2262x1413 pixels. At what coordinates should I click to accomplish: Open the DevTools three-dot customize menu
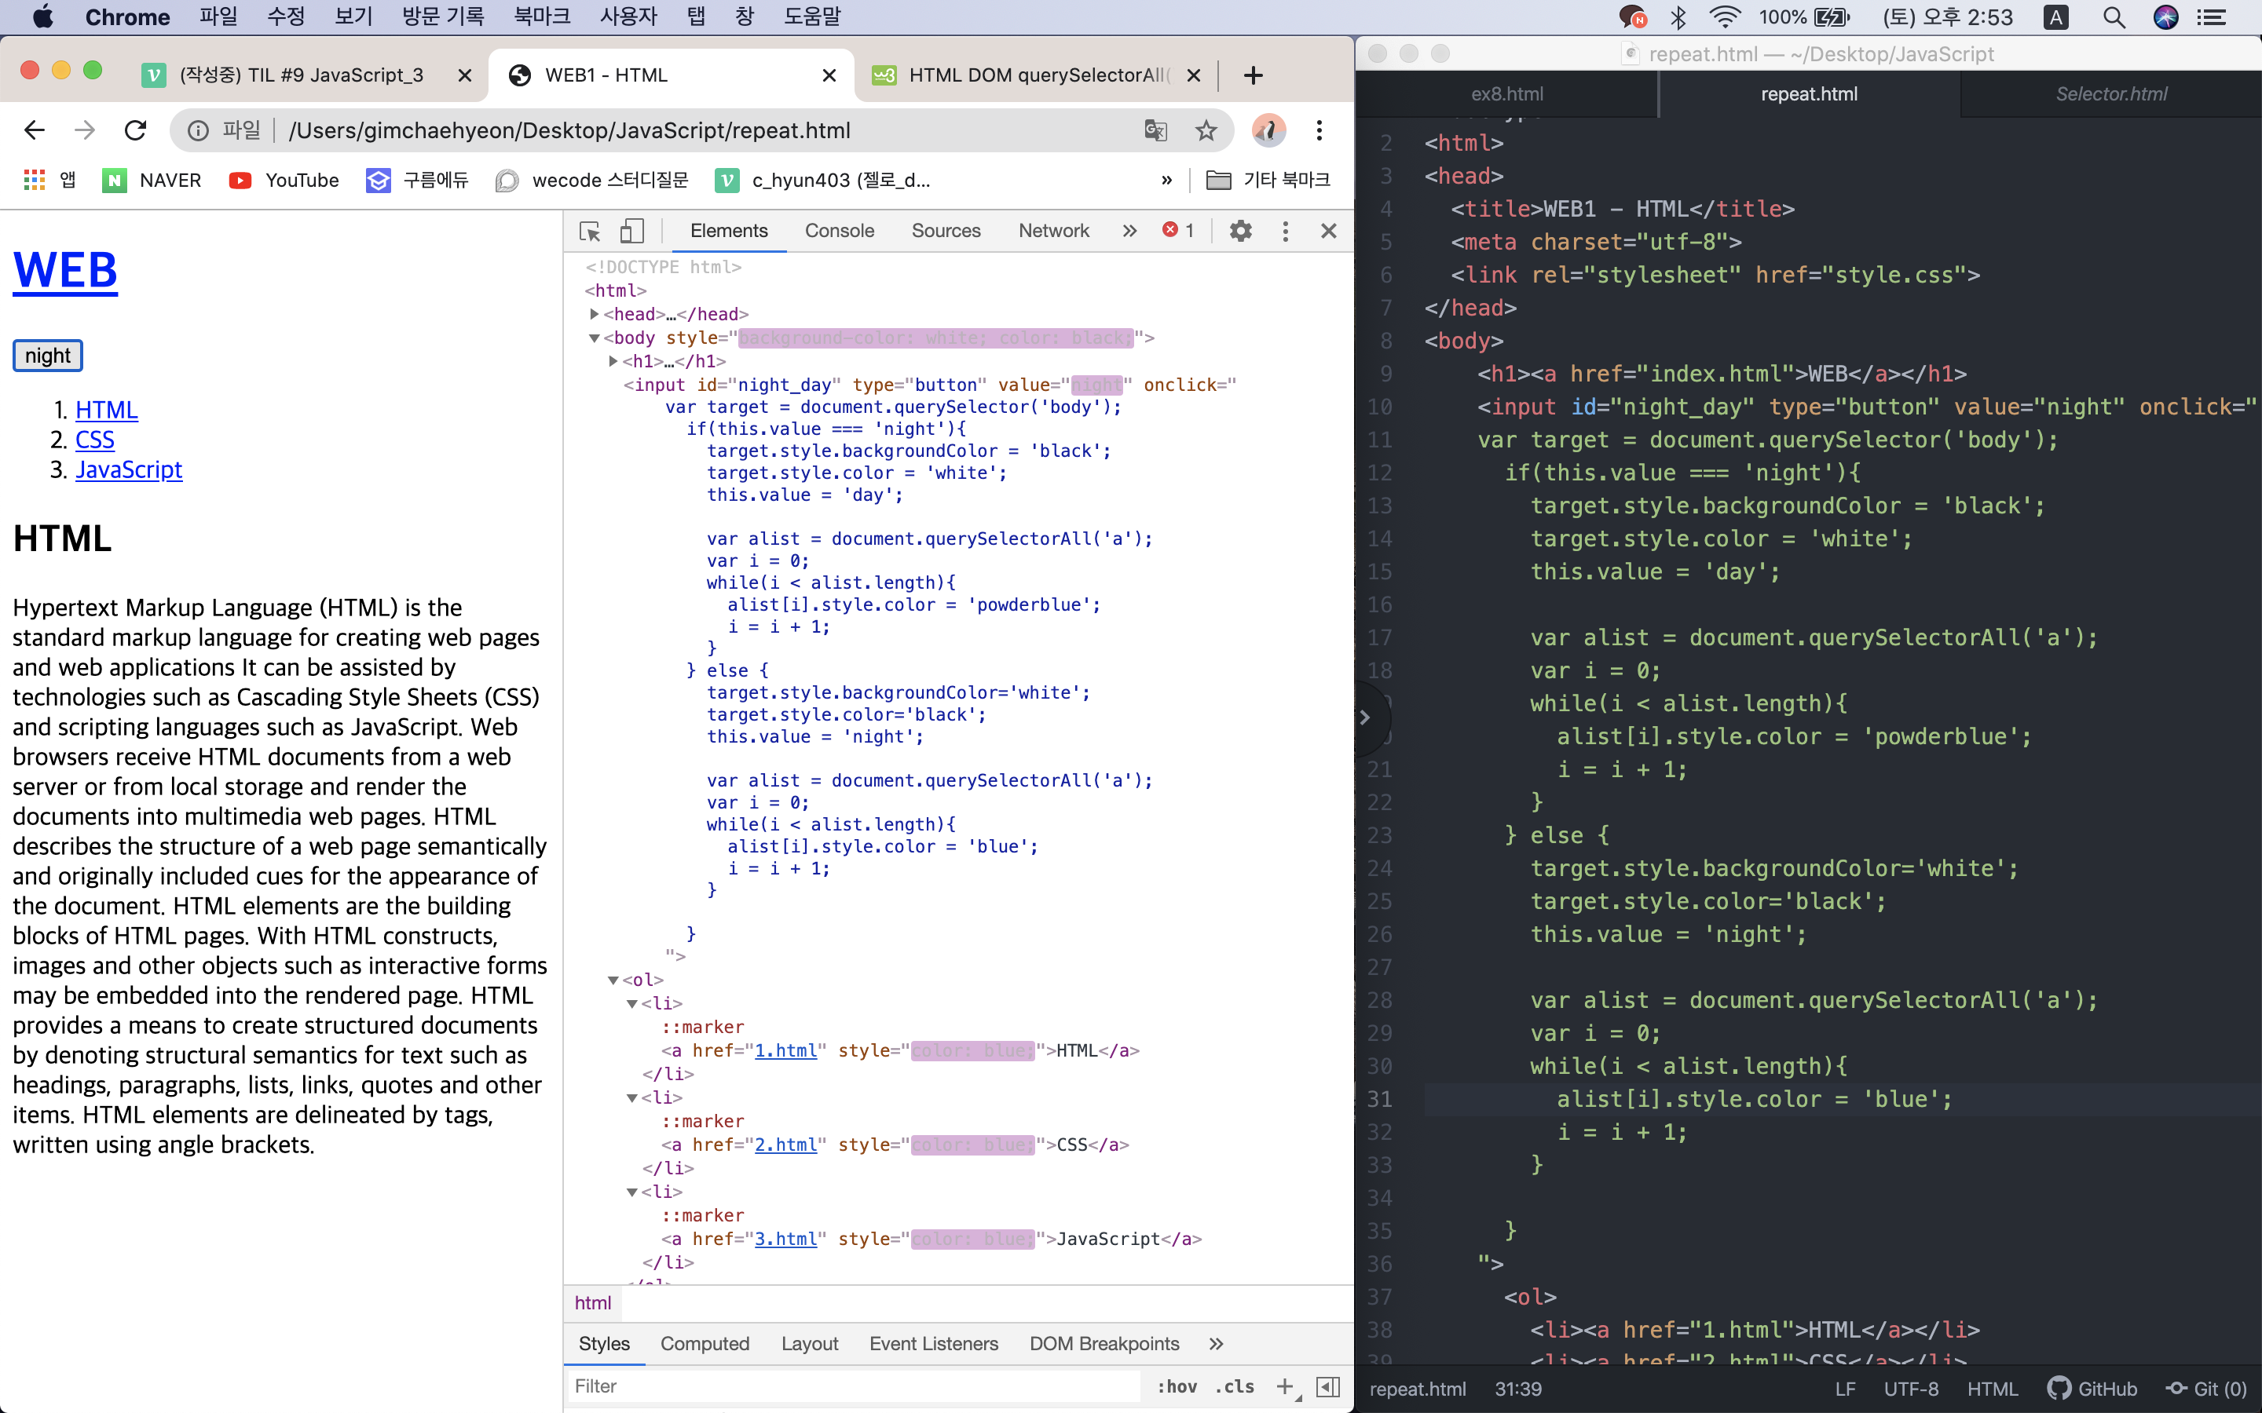(1285, 231)
